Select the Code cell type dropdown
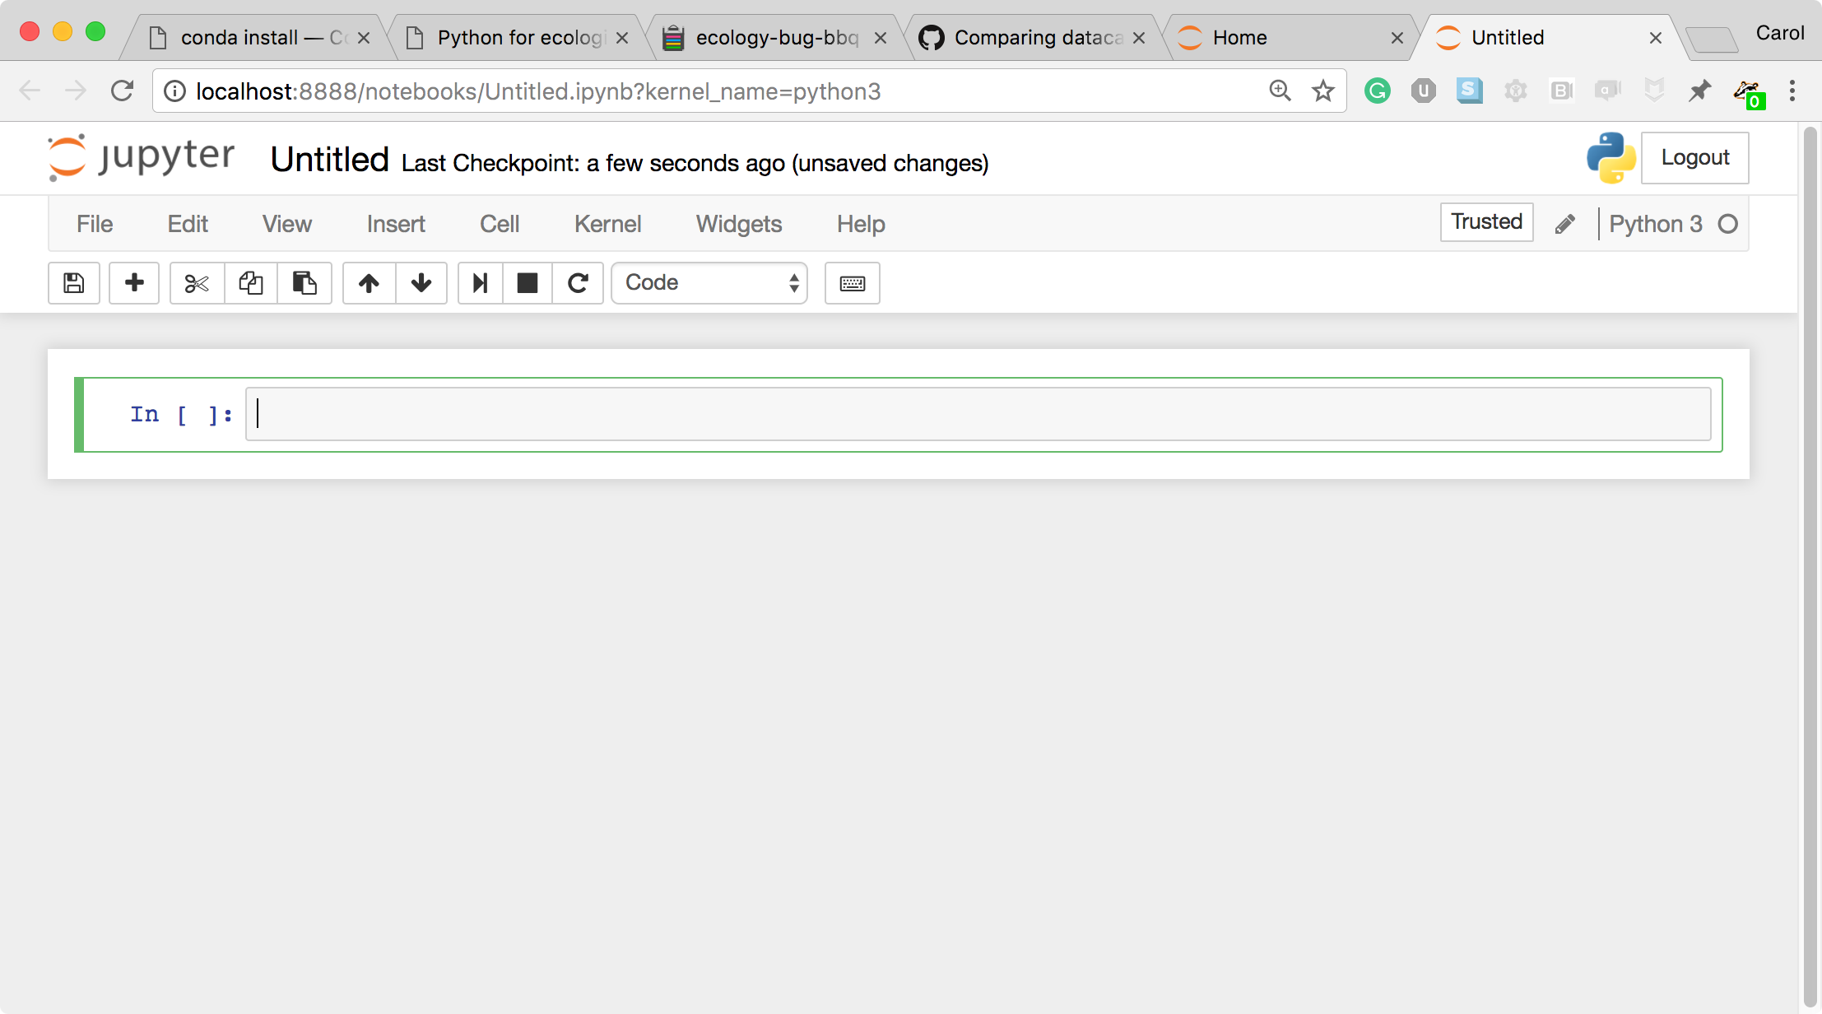 click(711, 282)
